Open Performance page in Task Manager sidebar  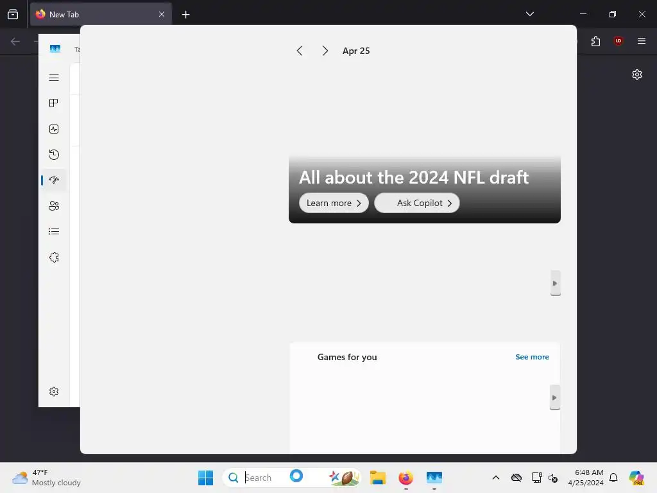click(54, 129)
